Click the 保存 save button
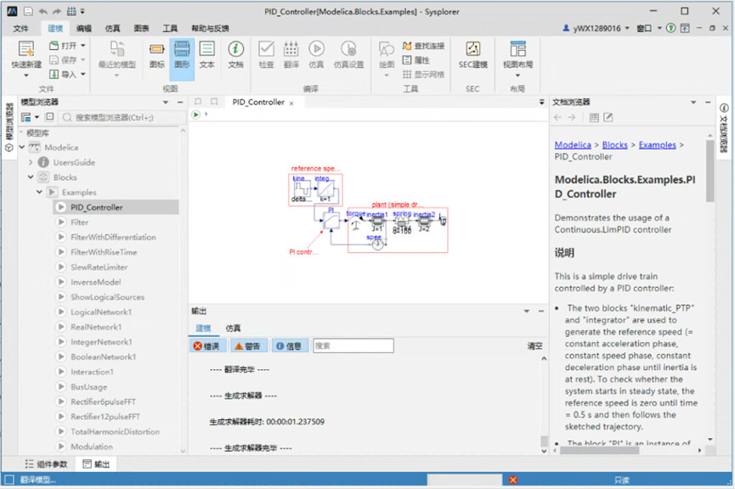This screenshot has width=735, height=489. (x=64, y=60)
